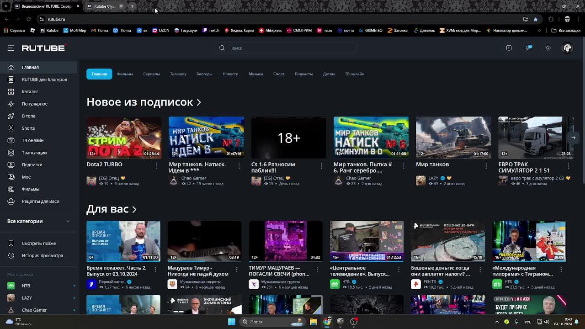Select the Блогеры category tab
585x329 pixels.
[x=204, y=74]
